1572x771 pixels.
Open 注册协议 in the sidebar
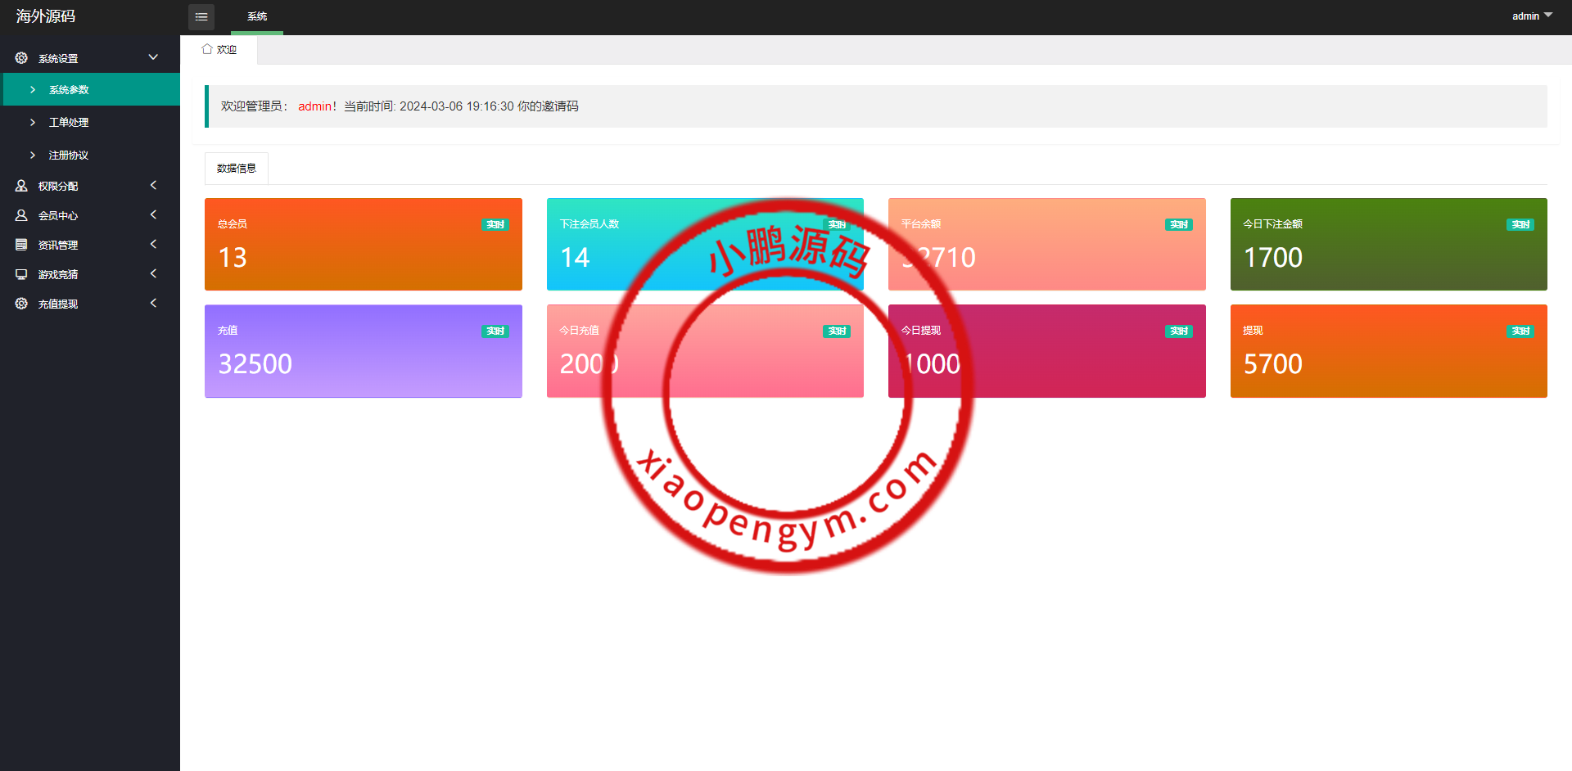(90, 155)
